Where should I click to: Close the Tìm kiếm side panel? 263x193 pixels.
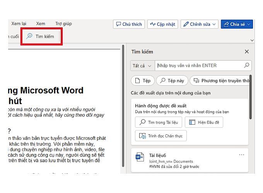point(247,52)
